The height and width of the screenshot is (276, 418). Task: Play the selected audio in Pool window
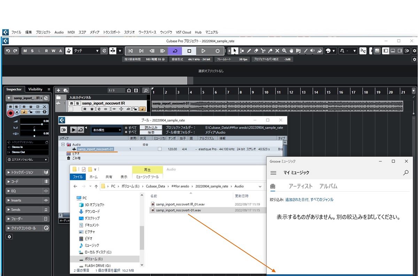coord(73,130)
